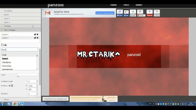Click the Email share button

click(157, 16)
